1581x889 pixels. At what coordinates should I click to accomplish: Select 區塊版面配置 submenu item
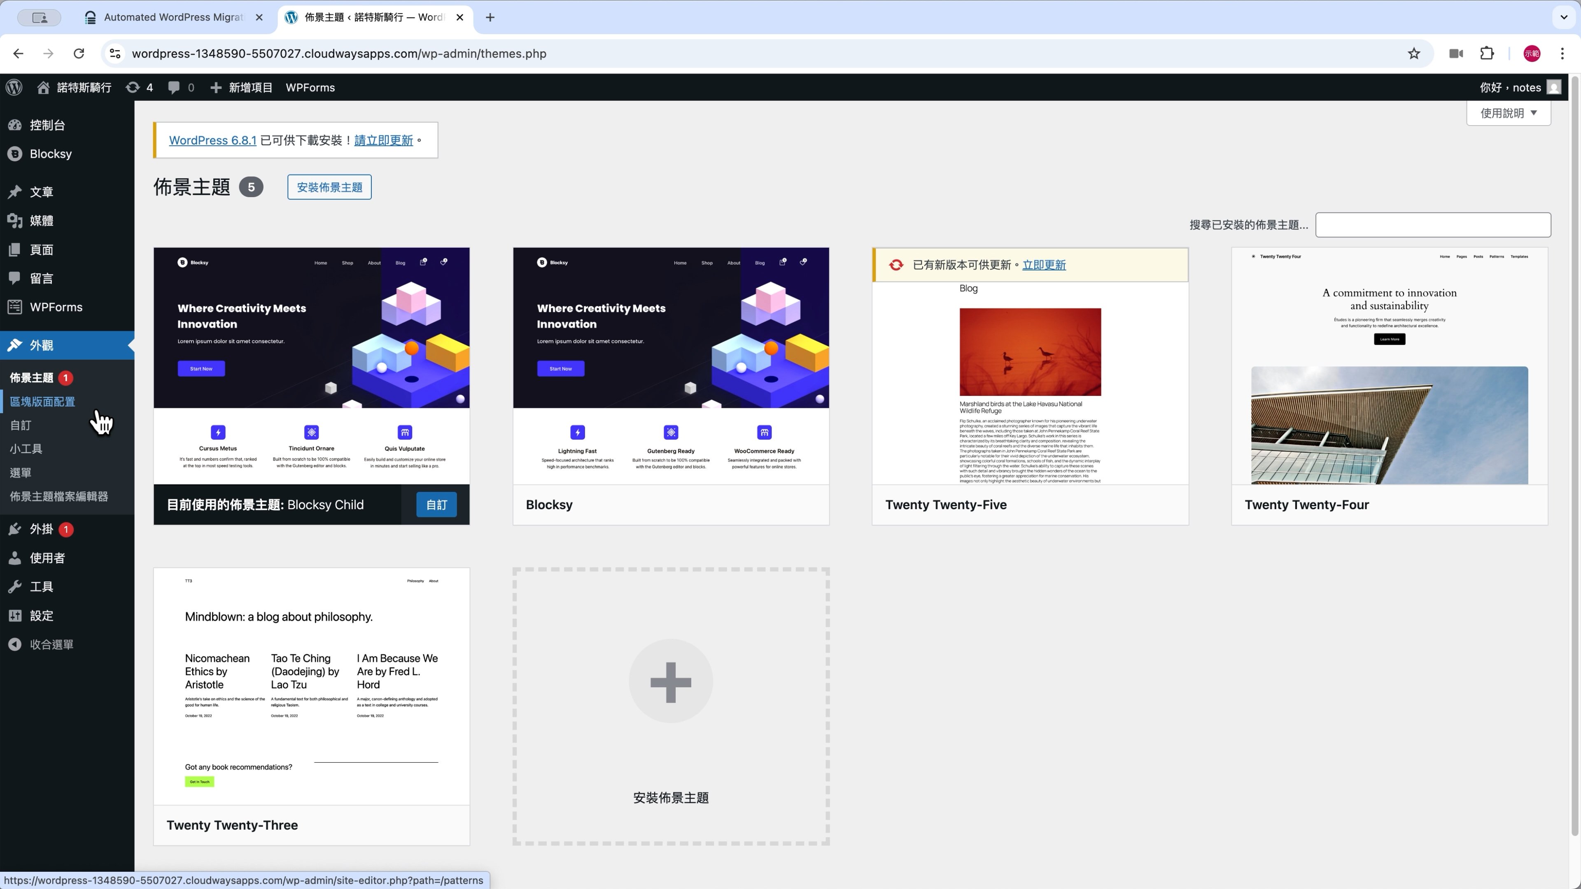[42, 401]
